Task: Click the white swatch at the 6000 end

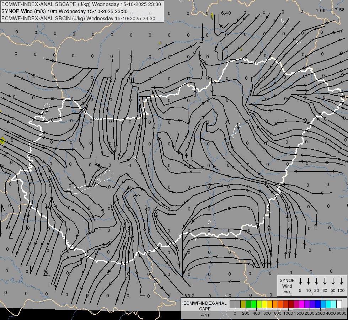Action: (339, 304)
